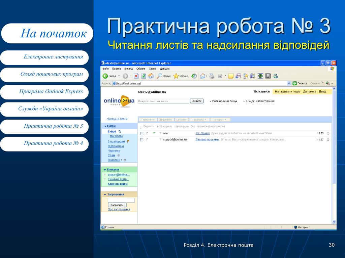Viewport: 345px width, 258px height.
Task: Open the Re: Привіт! message
Action: click(202, 133)
